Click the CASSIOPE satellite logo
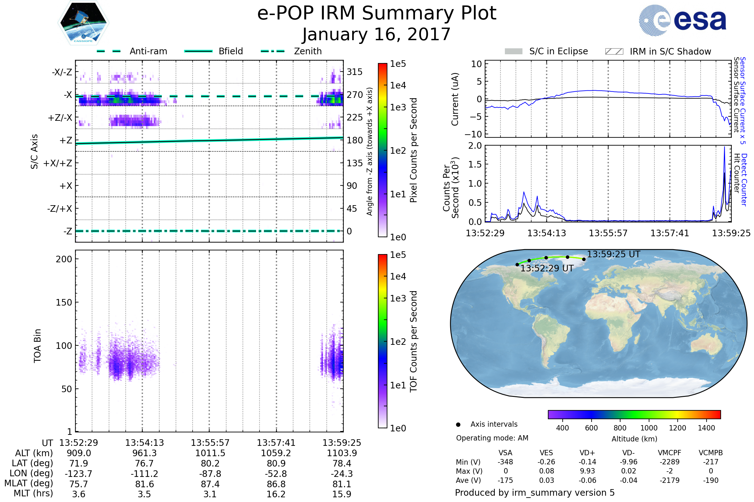 (x=83, y=23)
